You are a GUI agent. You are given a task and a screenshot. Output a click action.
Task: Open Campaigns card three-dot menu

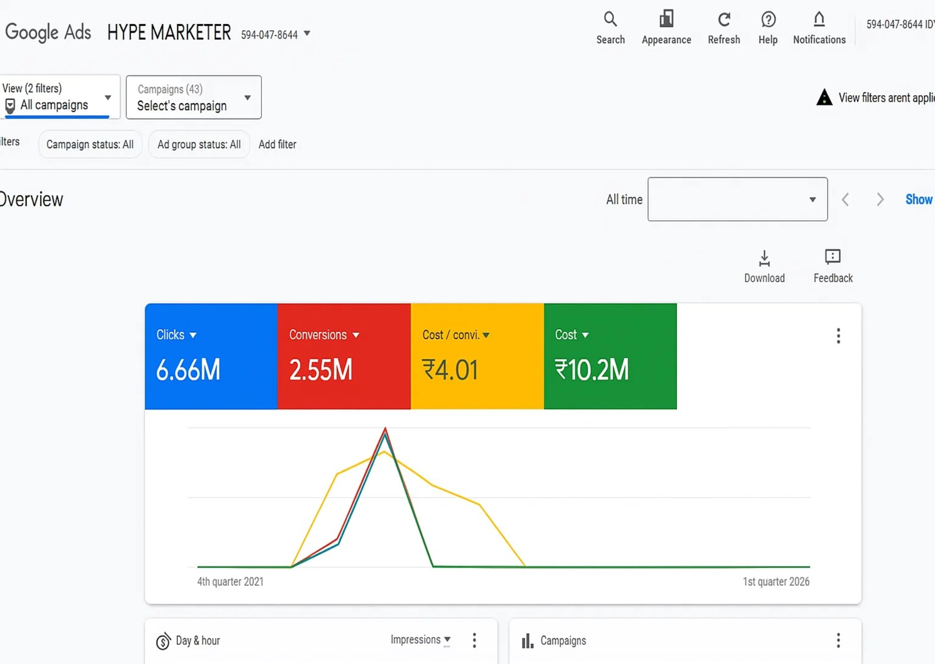point(838,640)
